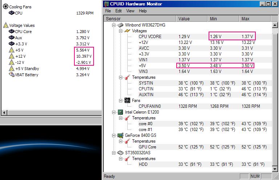Image resolution: width=279 pixels, height=180 pixels.
Task: Click the CPUID Hardware Monitor title icon
Action: pos(106,4)
